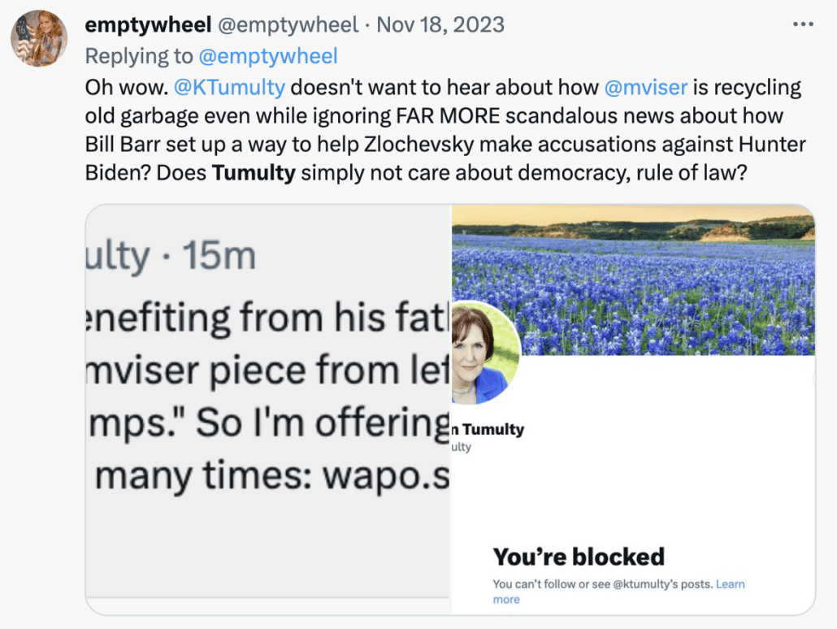
Task: Open the three-dot more options menu
Action: pyautogui.click(x=803, y=24)
